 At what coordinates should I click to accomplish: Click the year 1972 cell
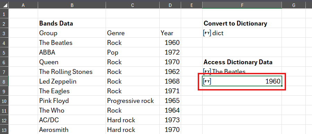pos(170,52)
